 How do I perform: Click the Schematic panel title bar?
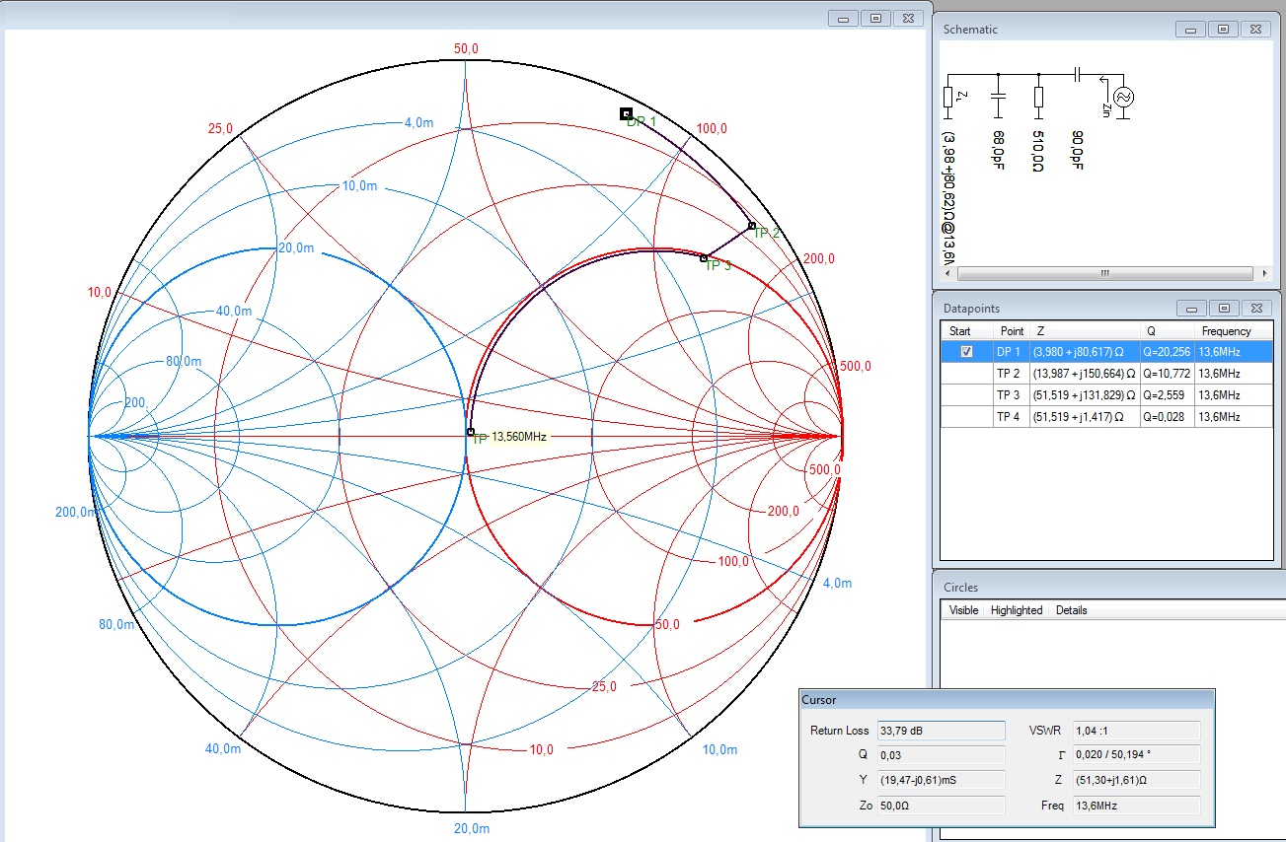(1056, 30)
